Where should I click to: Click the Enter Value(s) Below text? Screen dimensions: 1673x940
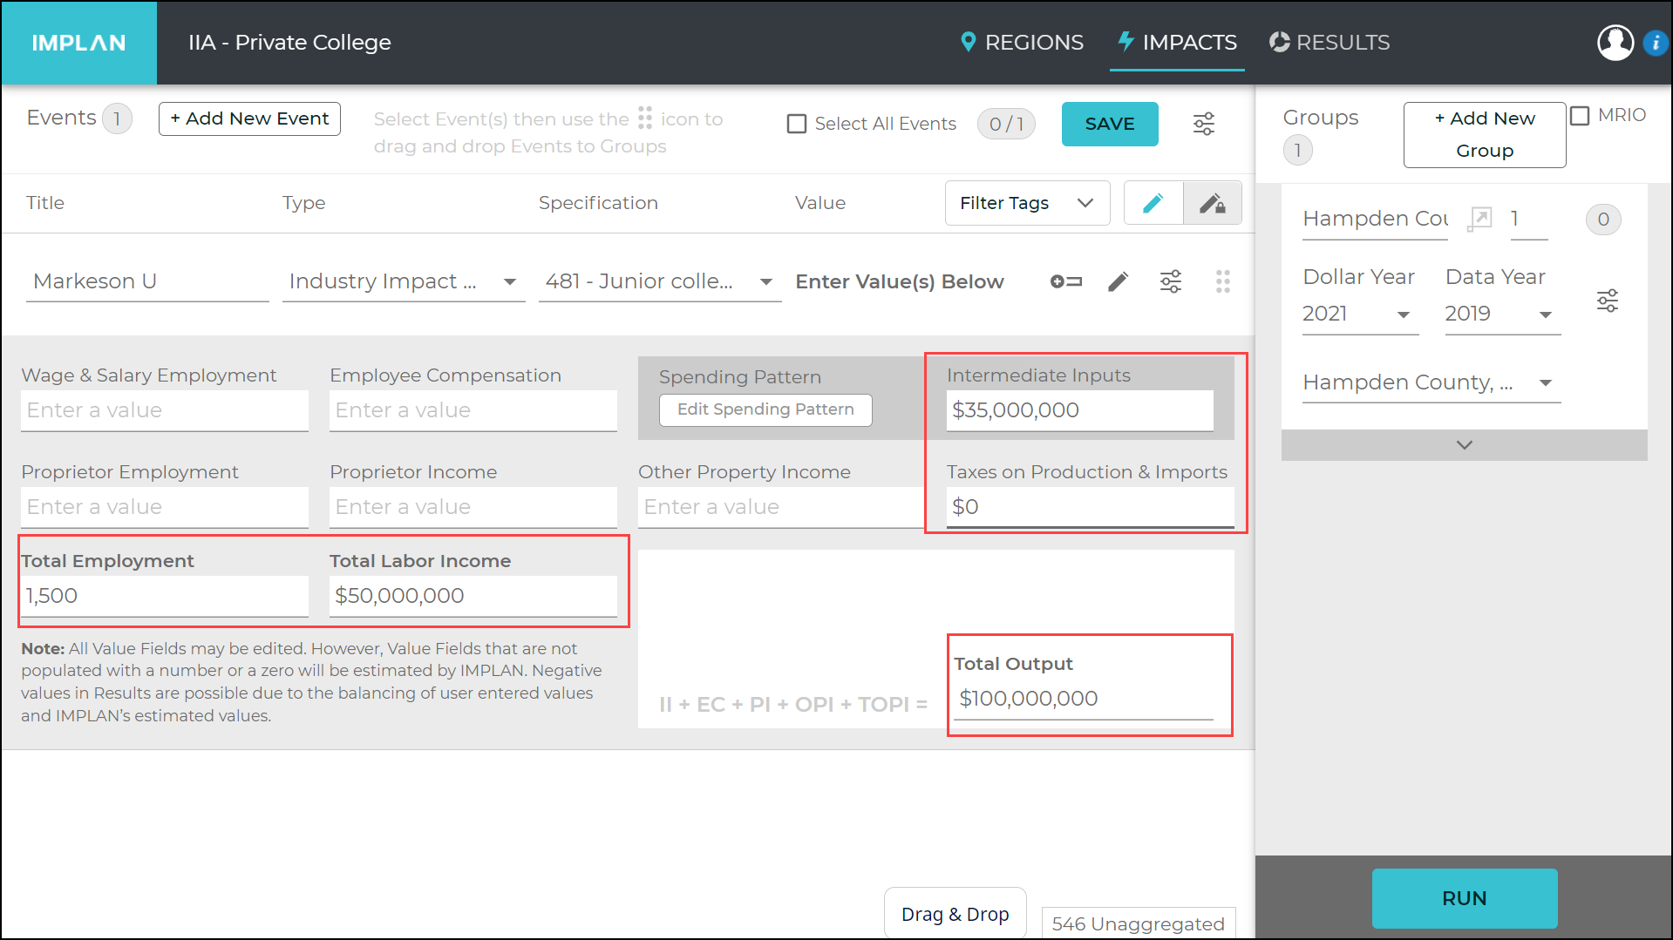pyautogui.click(x=900, y=281)
